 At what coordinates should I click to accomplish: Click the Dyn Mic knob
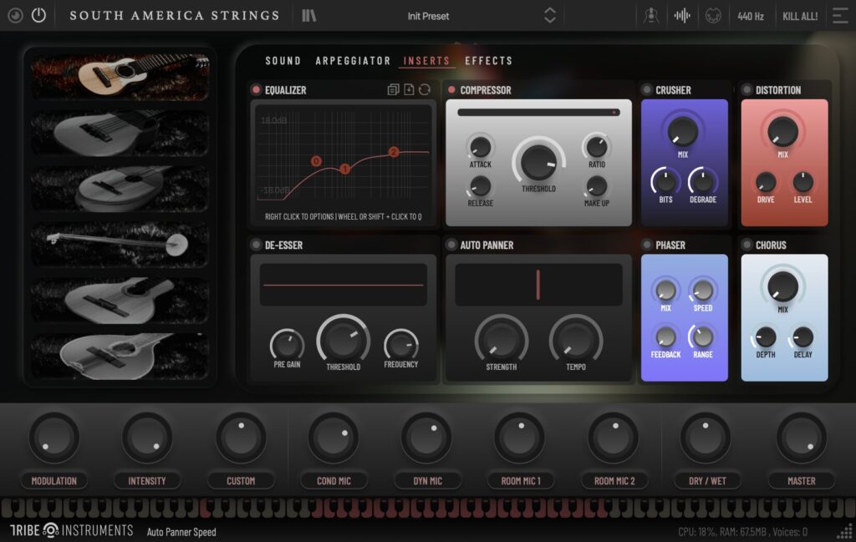click(427, 438)
